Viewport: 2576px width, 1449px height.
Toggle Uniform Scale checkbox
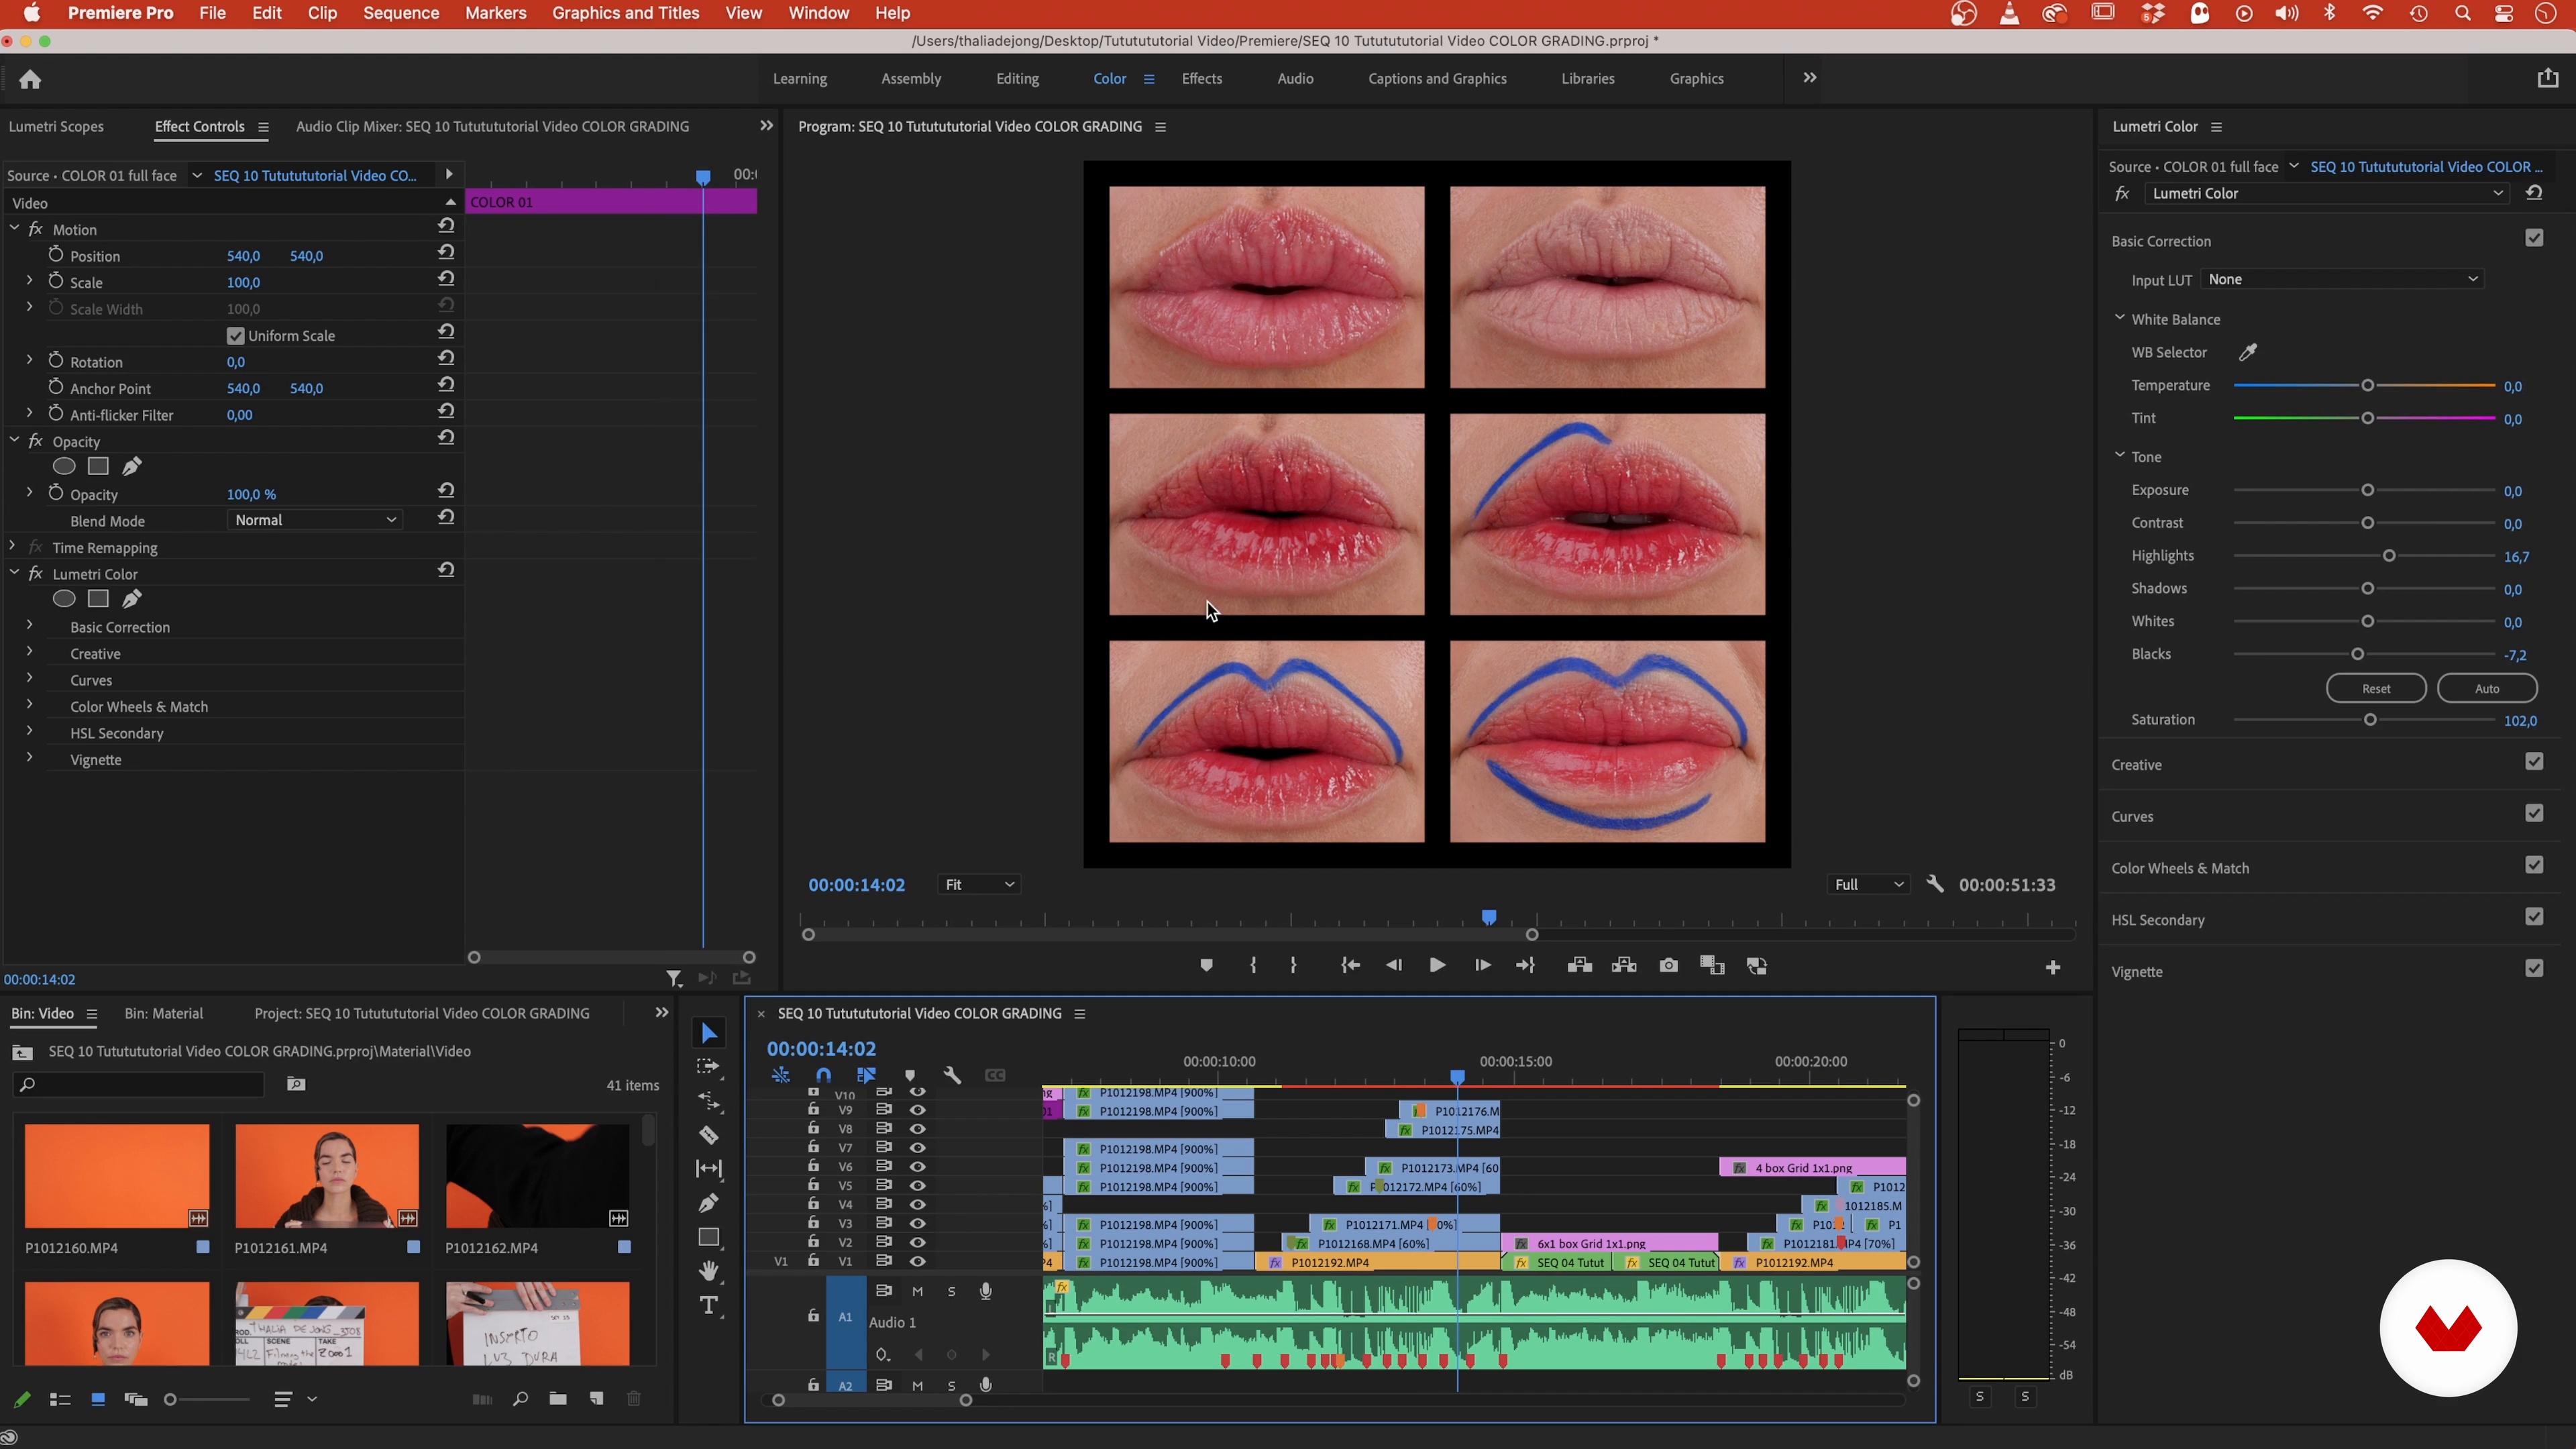[x=236, y=336]
